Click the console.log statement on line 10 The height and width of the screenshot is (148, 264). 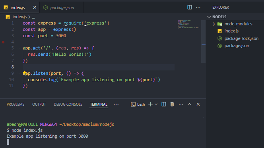click(94, 80)
